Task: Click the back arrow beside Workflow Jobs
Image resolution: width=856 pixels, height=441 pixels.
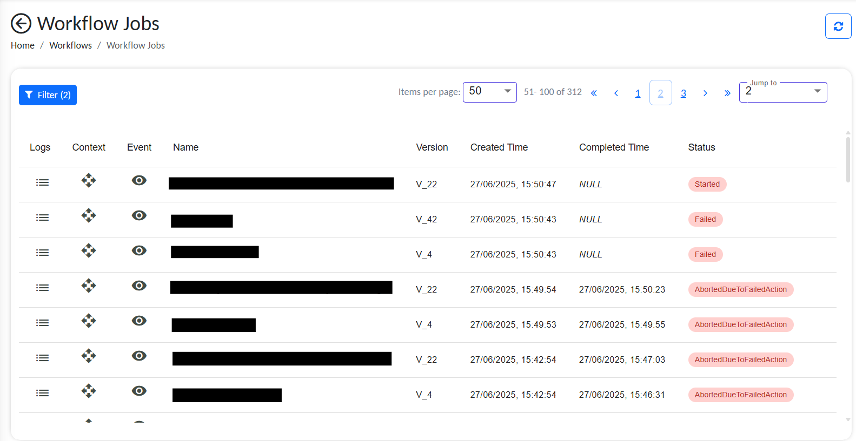Action: [x=21, y=24]
